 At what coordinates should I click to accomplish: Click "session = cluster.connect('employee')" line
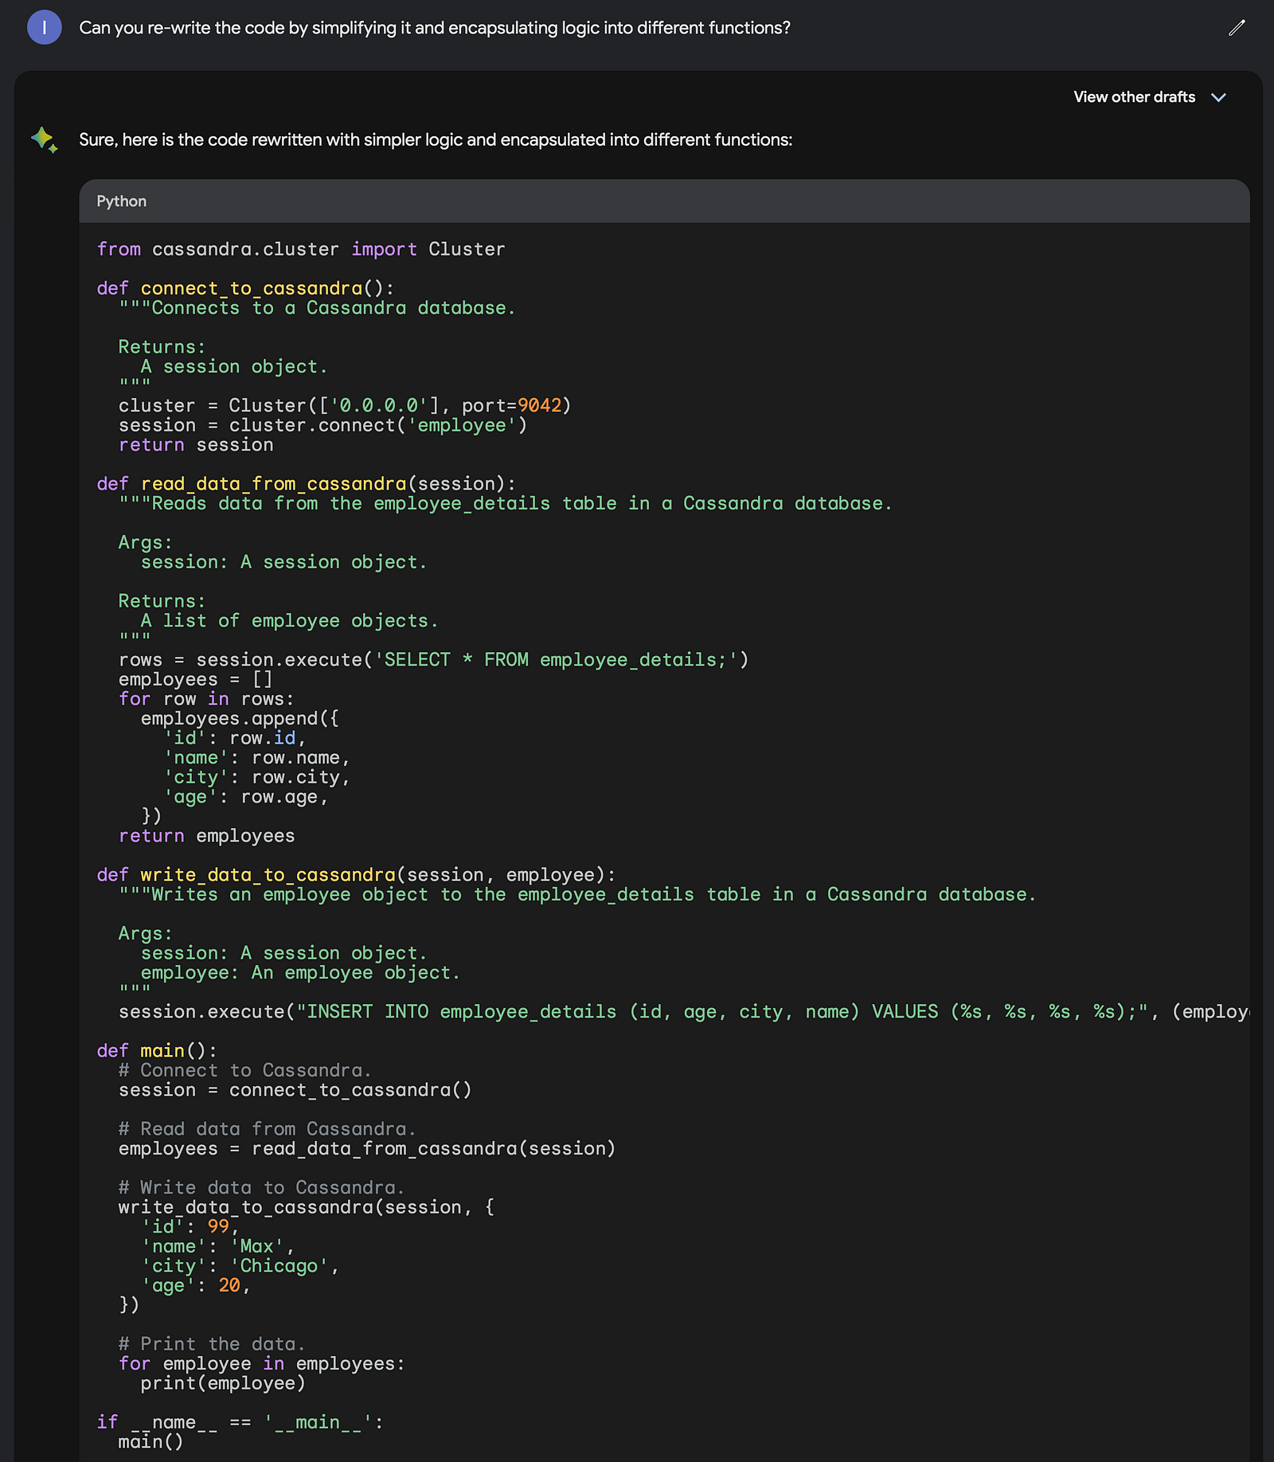(x=322, y=425)
